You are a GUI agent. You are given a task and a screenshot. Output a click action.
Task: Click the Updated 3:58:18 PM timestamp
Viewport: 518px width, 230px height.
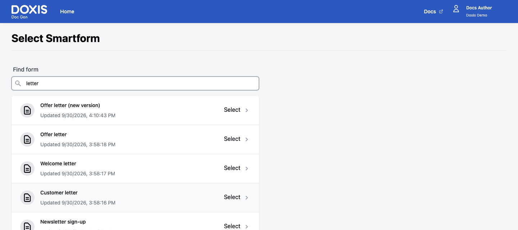pos(78,144)
